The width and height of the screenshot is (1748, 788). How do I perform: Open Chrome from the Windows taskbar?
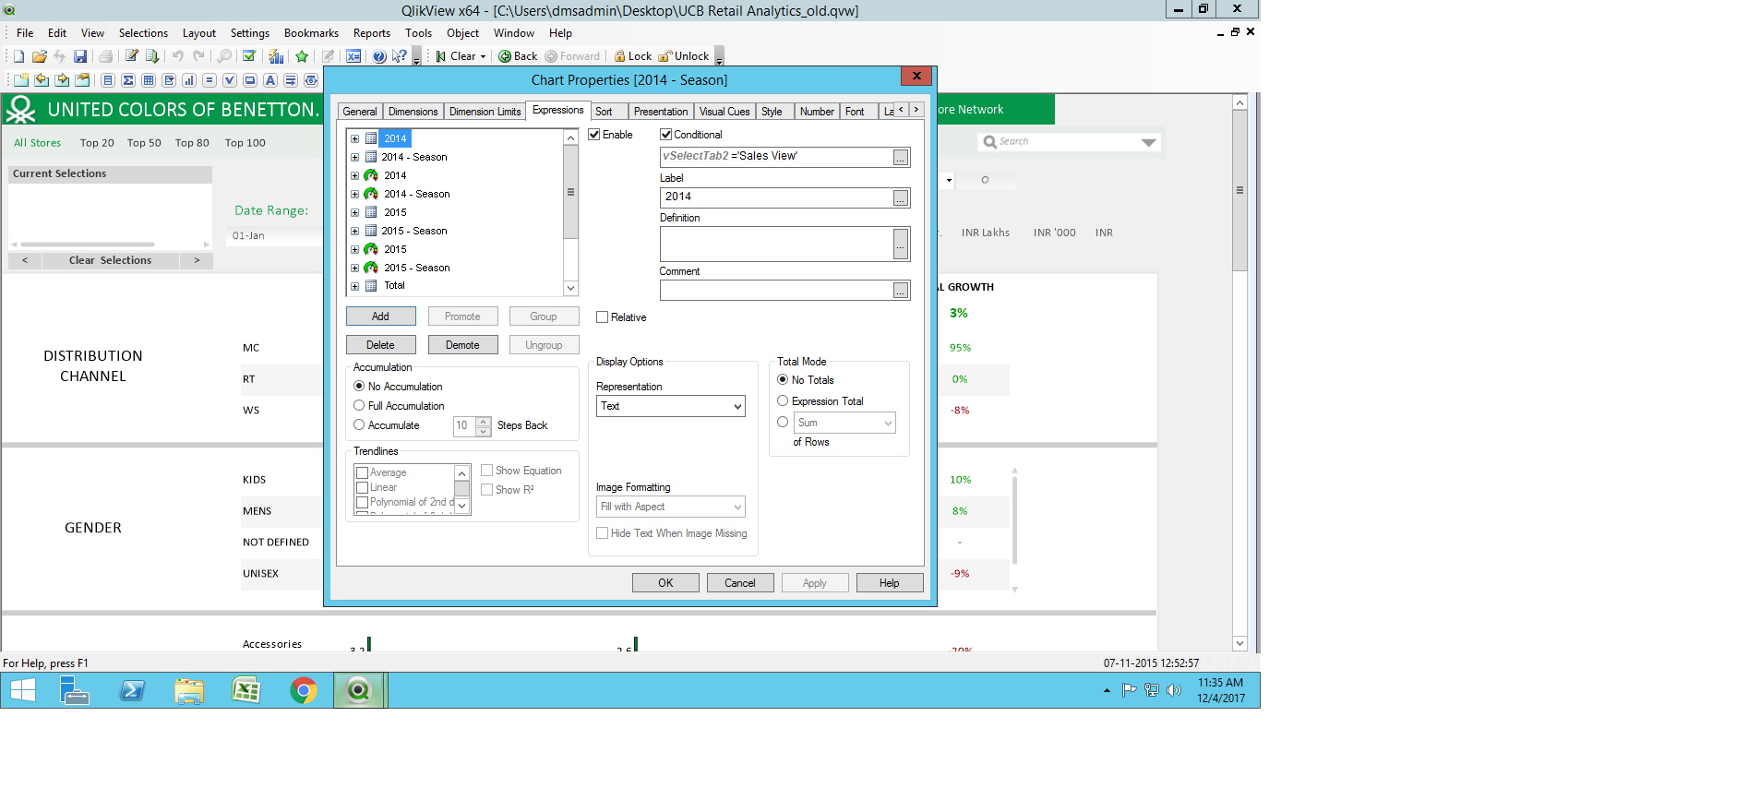point(303,690)
